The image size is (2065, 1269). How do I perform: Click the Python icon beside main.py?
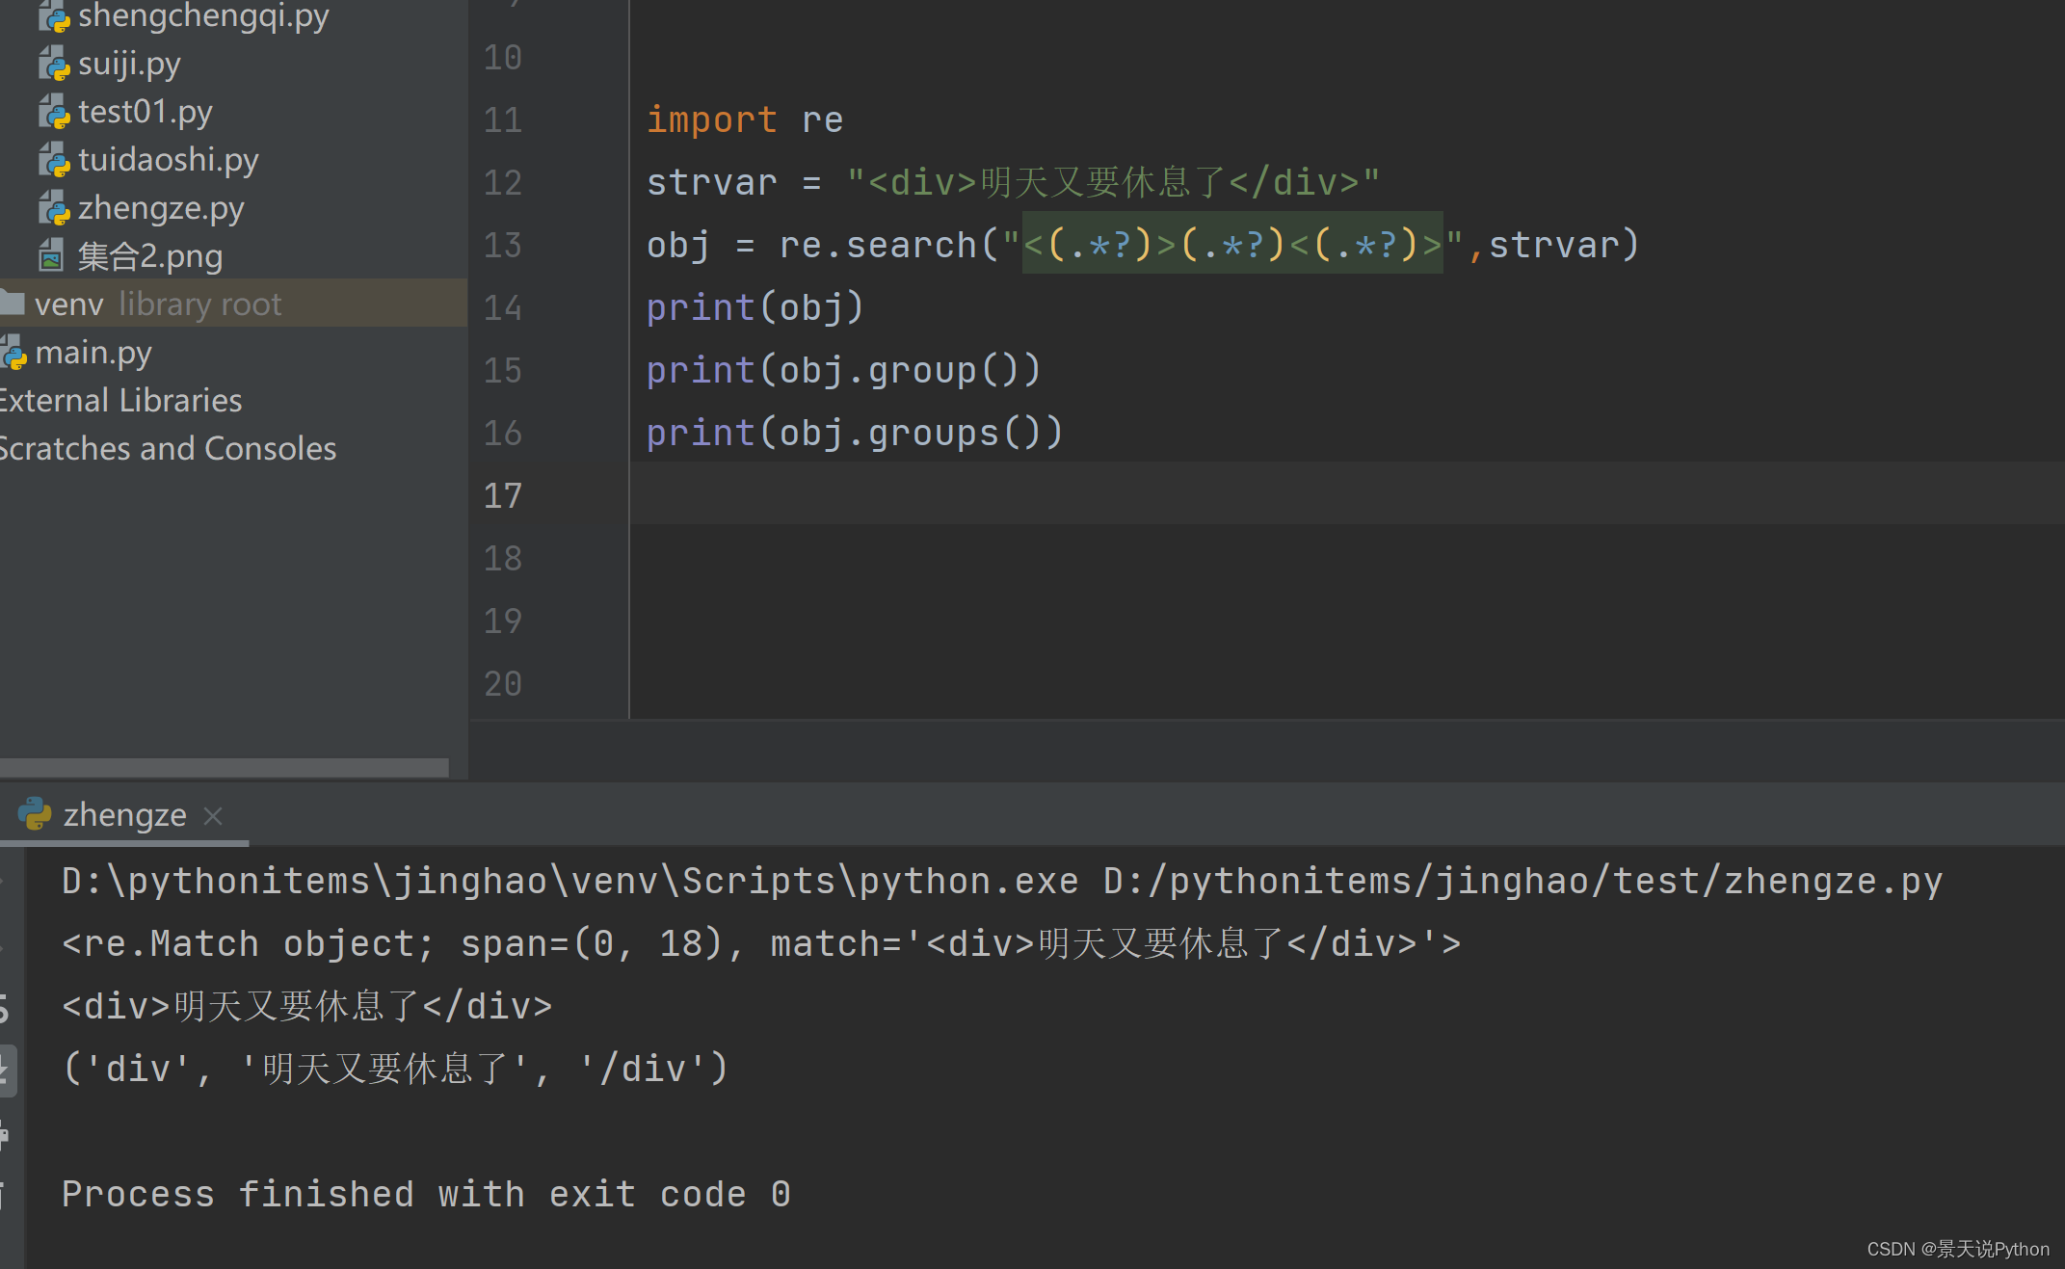point(13,353)
